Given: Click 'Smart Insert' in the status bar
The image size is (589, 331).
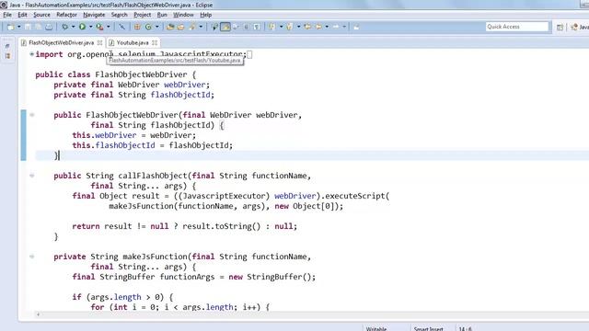Looking at the screenshot, I should (x=428, y=329).
